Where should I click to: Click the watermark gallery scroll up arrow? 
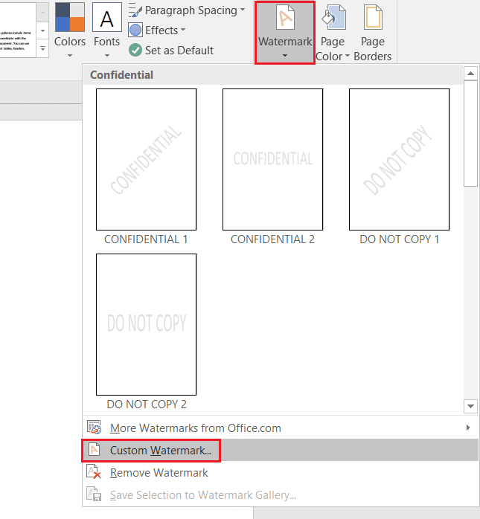tap(470, 74)
